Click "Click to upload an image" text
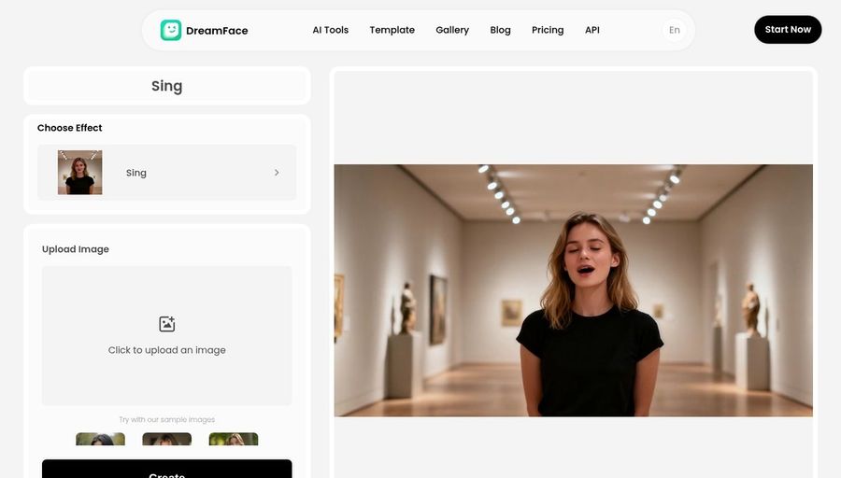This screenshot has width=841, height=478. tap(167, 350)
